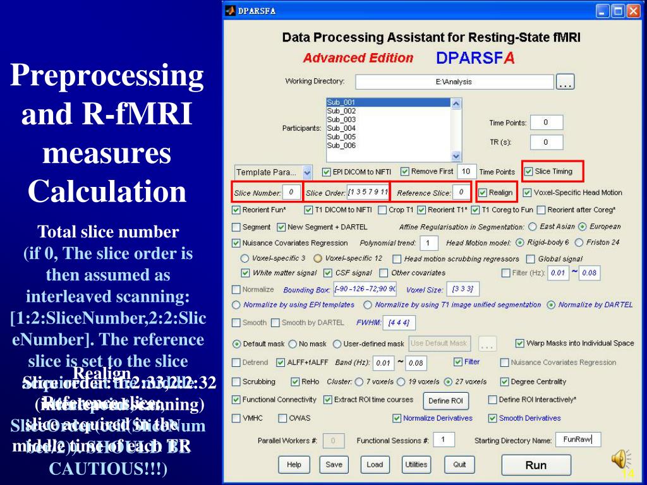The image size is (647, 485).
Task: Select East Asian affine regularisation
Action: [x=532, y=227]
